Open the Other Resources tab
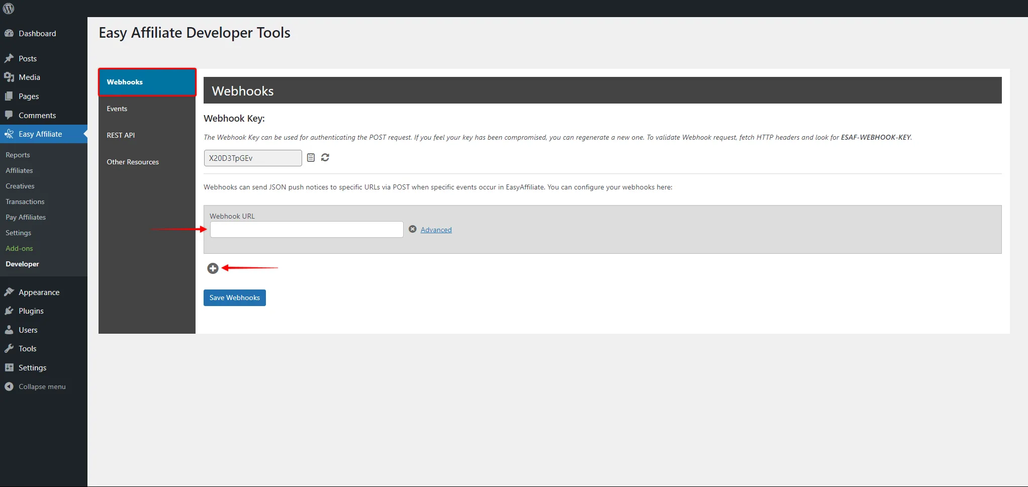Image resolution: width=1028 pixels, height=487 pixels. (x=147, y=162)
